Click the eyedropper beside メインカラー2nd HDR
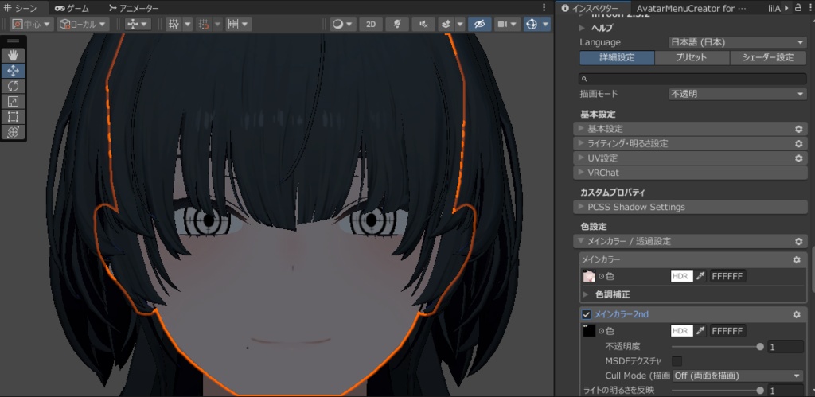 pyautogui.click(x=700, y=330)
